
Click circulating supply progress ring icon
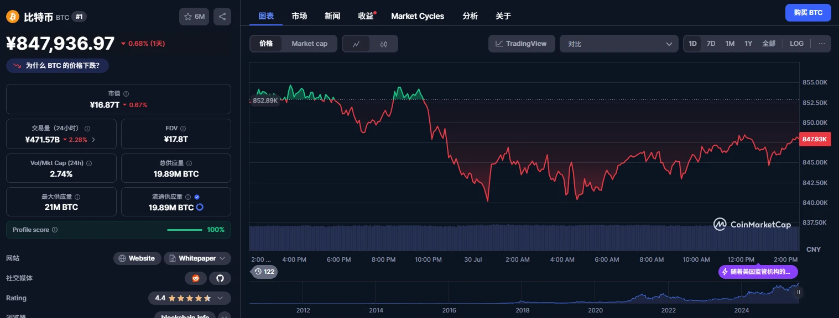click(200, 208)
